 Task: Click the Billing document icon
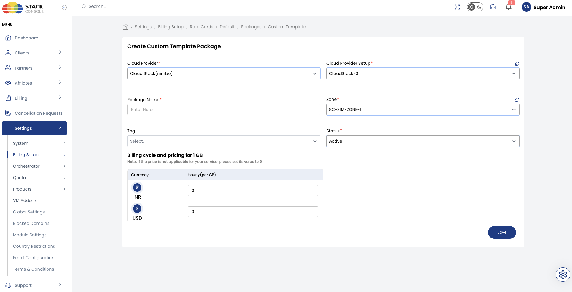click(x=8, y=98)
